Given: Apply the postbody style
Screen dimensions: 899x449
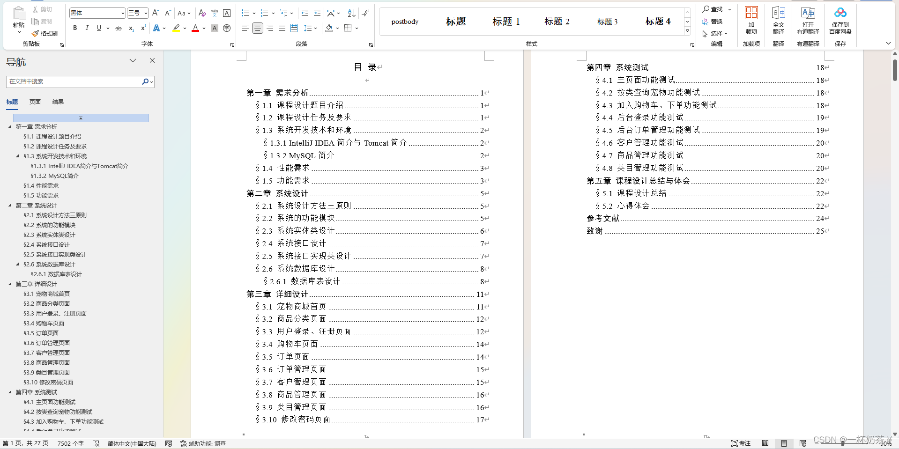Looking at the screenshot, I should point(405,22).
